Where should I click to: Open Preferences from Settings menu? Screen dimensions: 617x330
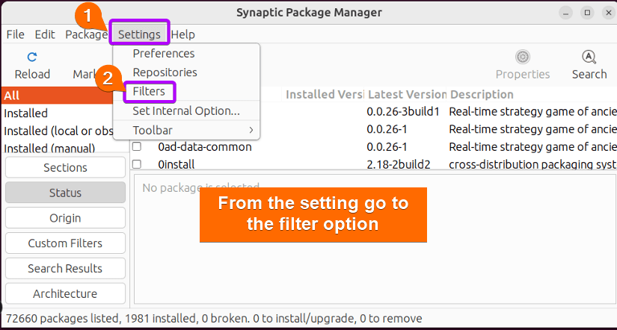point(164,54)
